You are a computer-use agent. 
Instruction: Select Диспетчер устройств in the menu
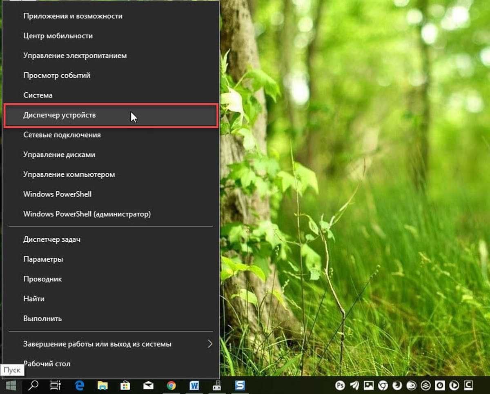coord(60,115)
